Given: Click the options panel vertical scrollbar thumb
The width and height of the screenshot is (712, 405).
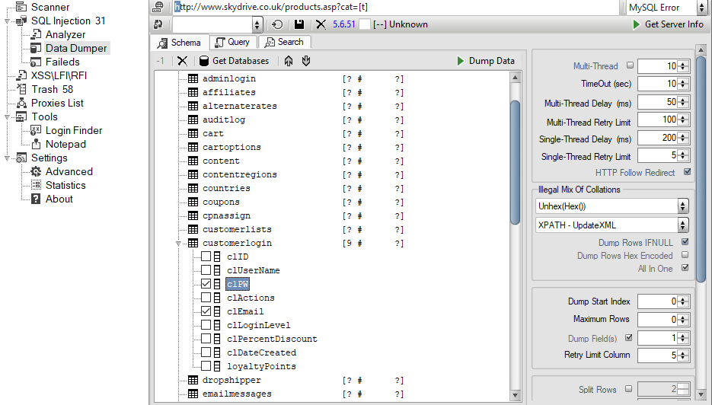Looking at the screenshot, I should coord(701,169).
